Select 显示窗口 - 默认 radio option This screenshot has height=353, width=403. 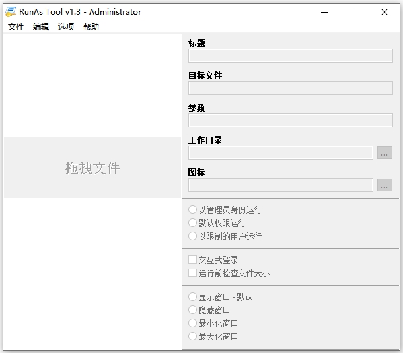pos(192,297)
